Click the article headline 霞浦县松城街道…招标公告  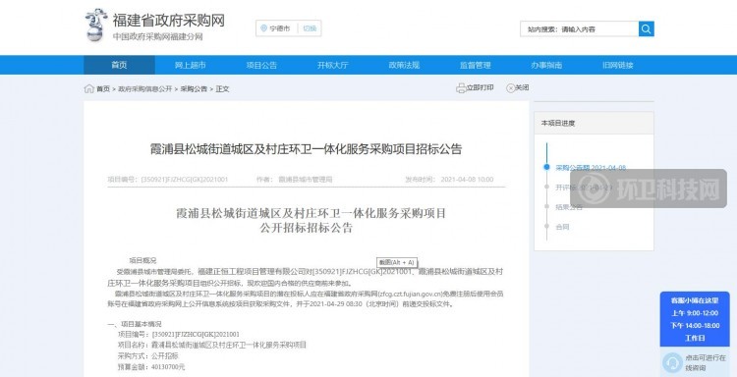(306, 149)
